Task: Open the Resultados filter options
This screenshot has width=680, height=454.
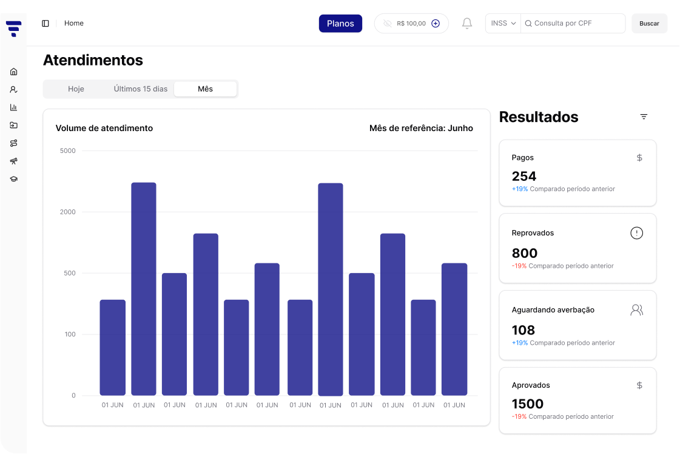Action: click(644, 117)
